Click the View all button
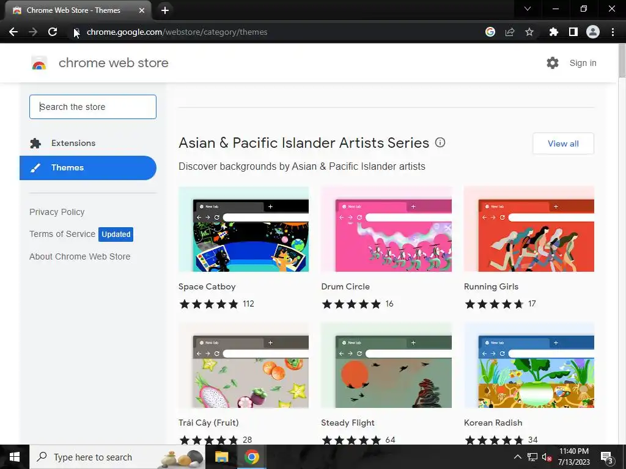Image resolution: width=626 pixels, height=469 pixels. pyautogui.click(x=563, y=144)
